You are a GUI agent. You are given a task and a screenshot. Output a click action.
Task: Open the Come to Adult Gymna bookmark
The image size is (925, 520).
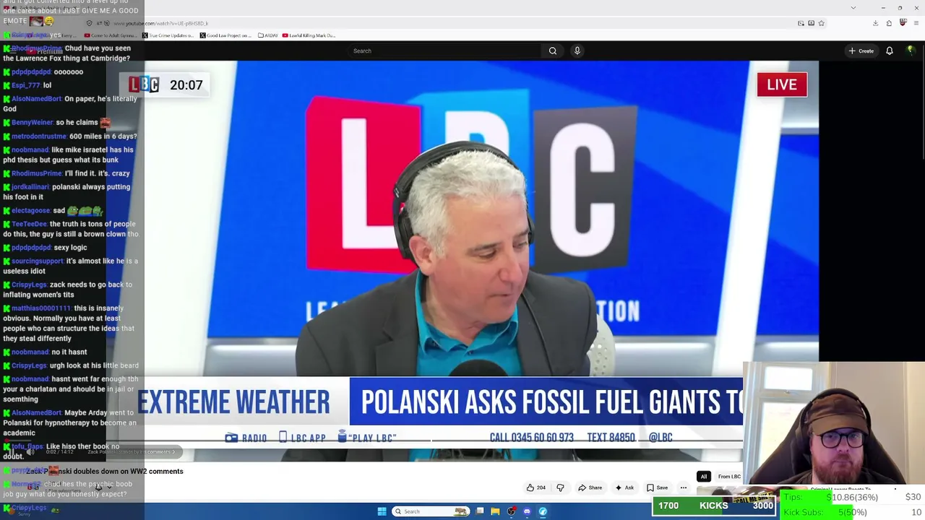coord(110,35)
